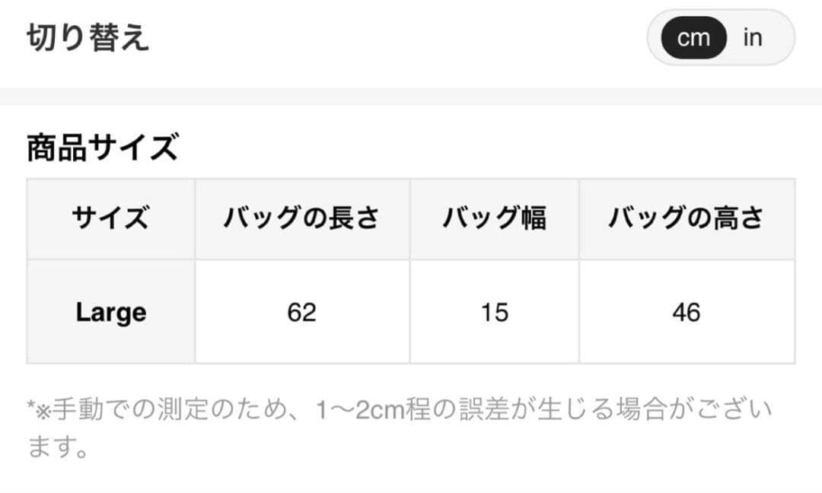Select the バッグの長さ column header
This screenshot has height=493, width=822.
tap(301, 219)
